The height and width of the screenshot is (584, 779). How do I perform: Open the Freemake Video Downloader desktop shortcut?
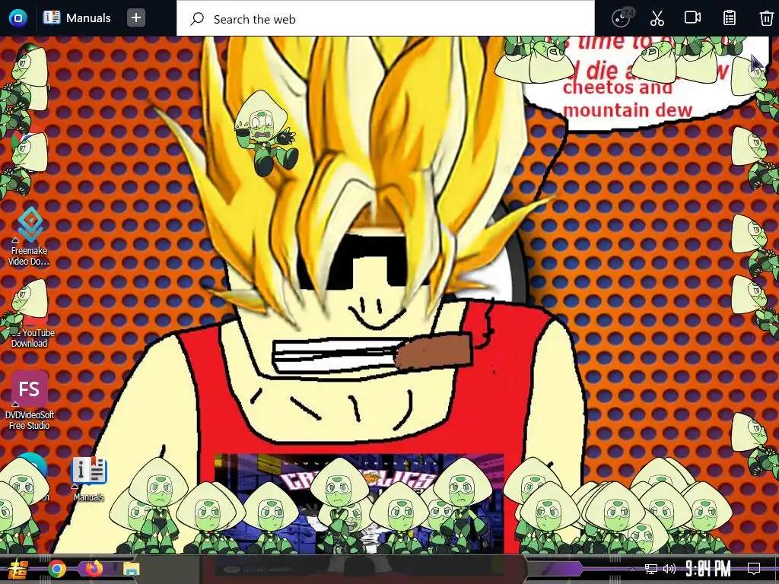pyautogui.click(x=29, y=236)
